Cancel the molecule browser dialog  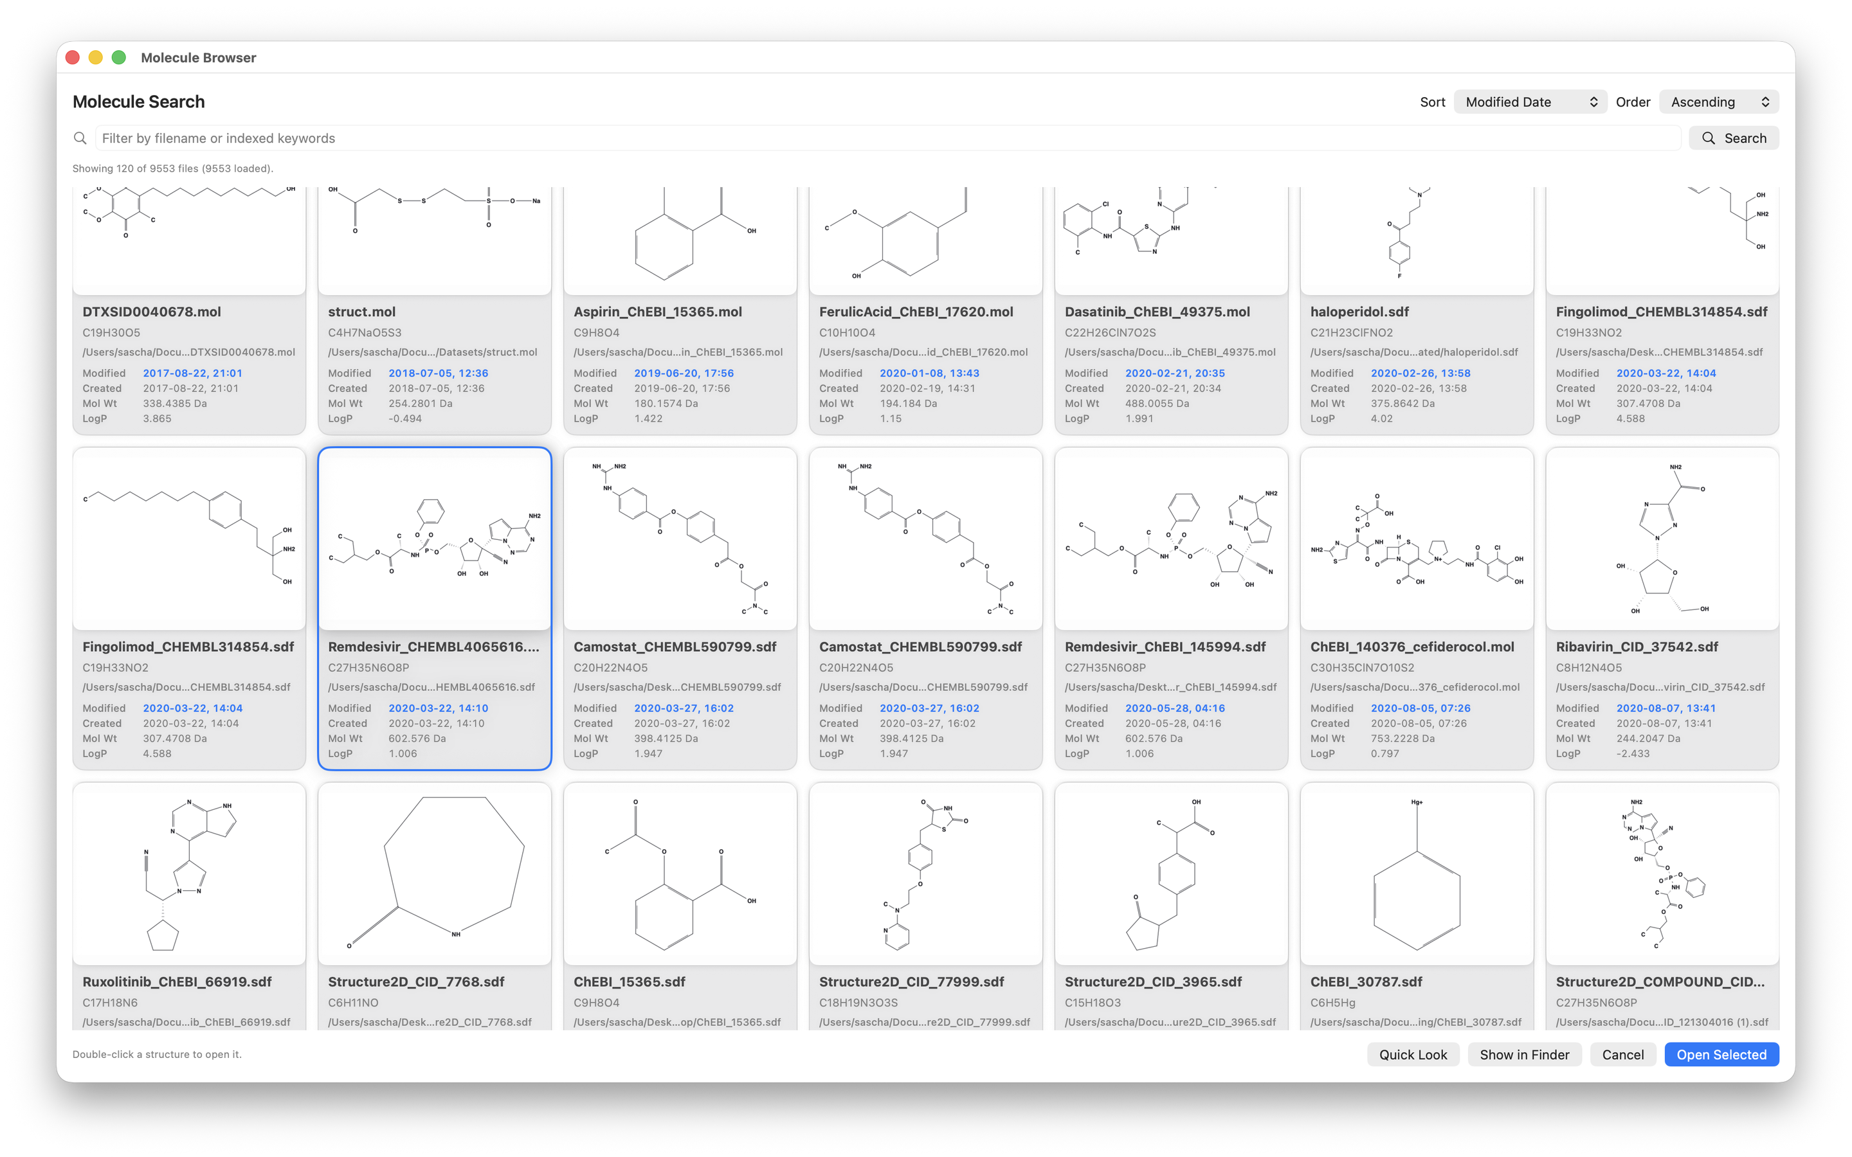click(x=1622, y=1054)
